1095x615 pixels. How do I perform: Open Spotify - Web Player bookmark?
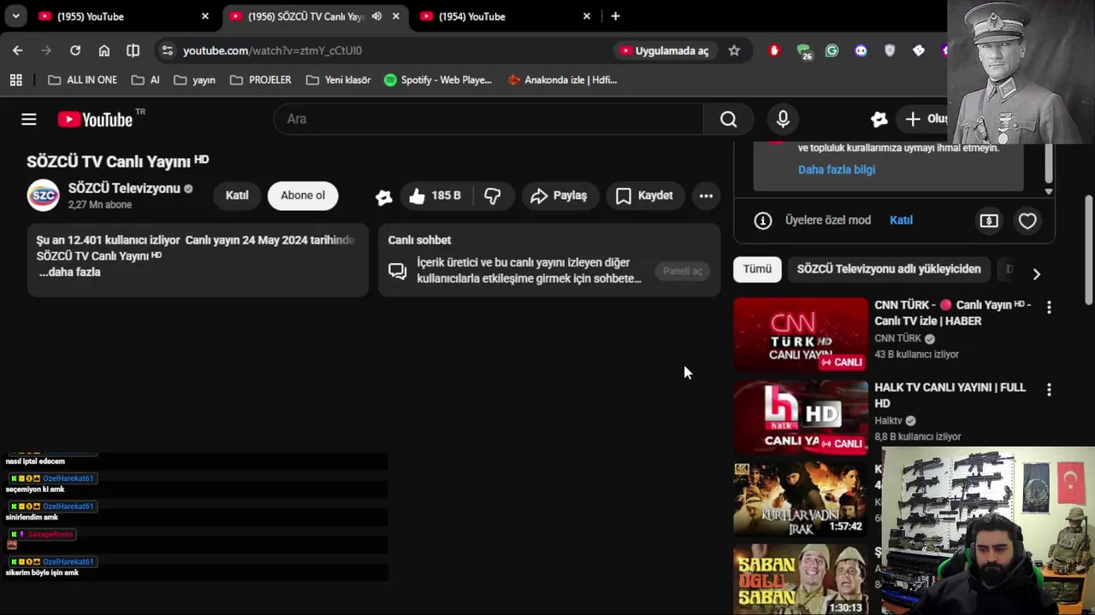438,80
